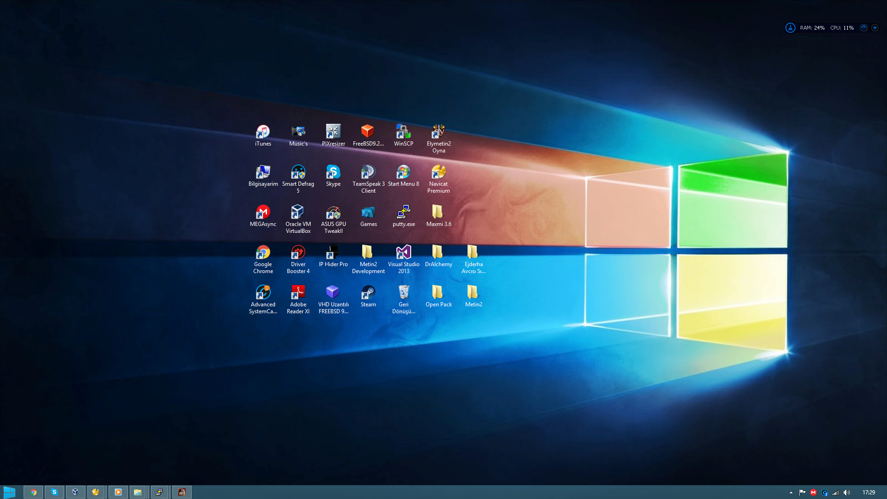Click the RAM: 24% indicator
Screen dimensions: 887x499
(x=812, y=28)
